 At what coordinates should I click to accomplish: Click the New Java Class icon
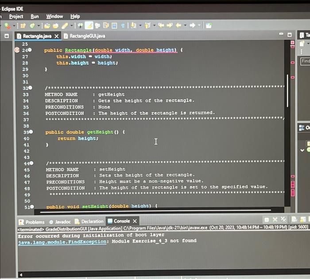(32, 26)
